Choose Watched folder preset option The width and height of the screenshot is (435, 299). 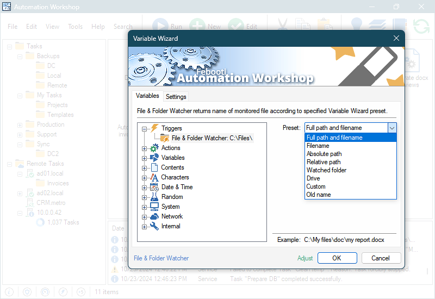coord(351,170)
